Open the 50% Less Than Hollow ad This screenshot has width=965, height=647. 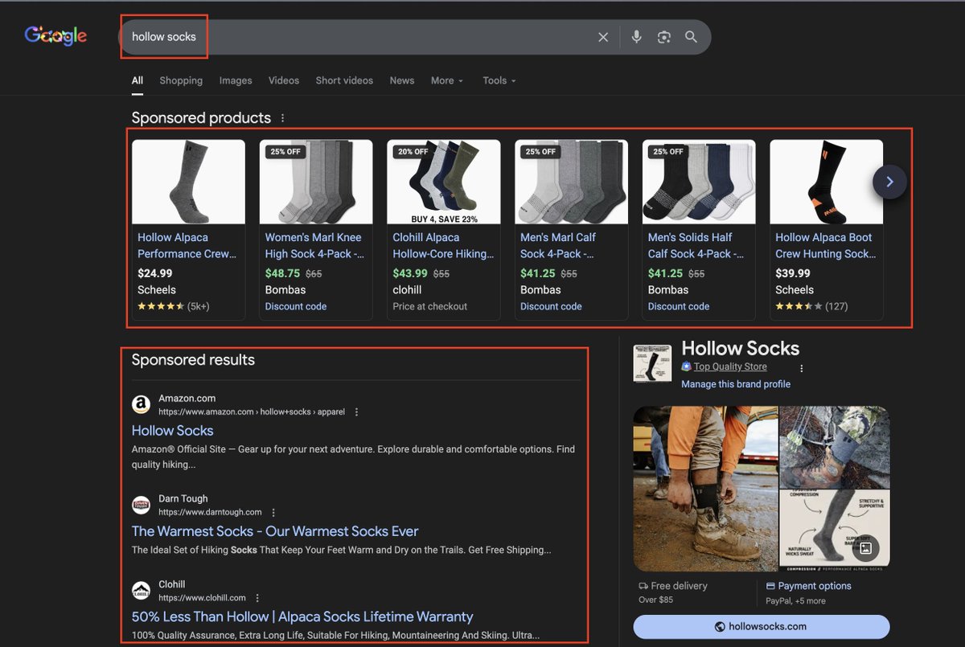(302, 617)
